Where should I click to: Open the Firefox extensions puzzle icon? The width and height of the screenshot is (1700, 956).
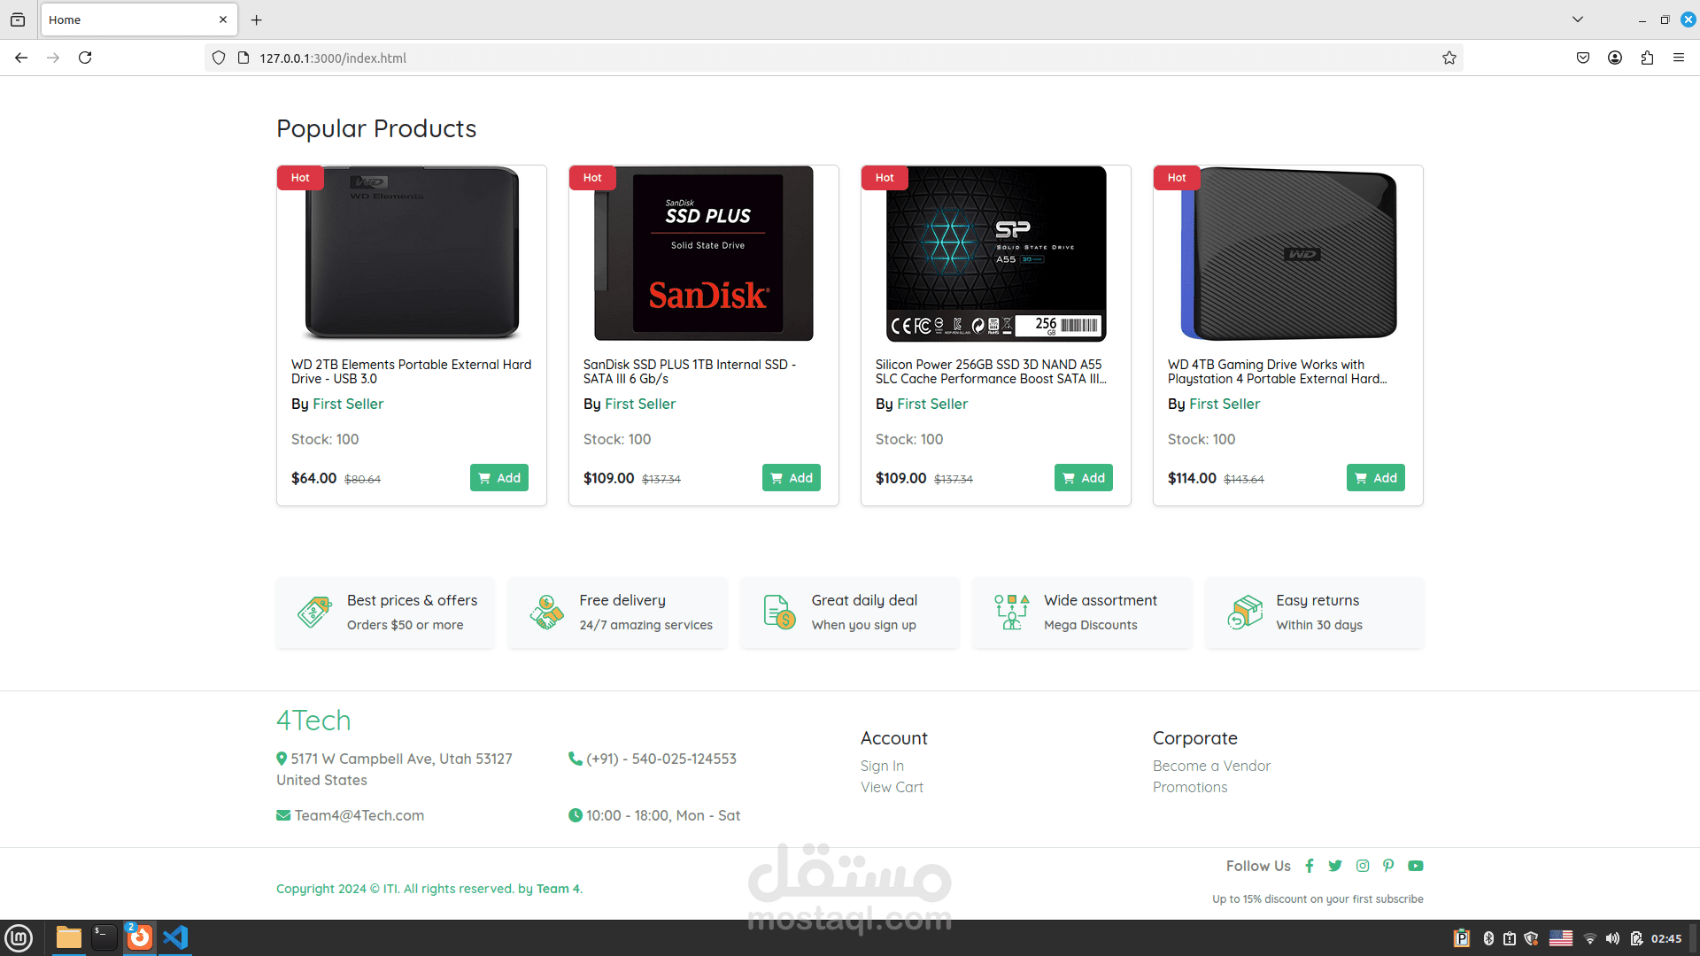coord(1647,58)
